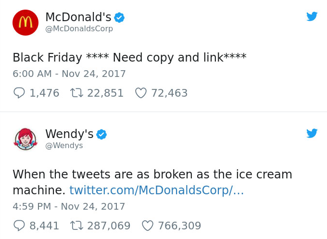Image resolution: width=327 pixels, height=239 pixels.
Task: Open the twitter.com/McDonaldsCorp link
Action: click(x=157, y=190)
